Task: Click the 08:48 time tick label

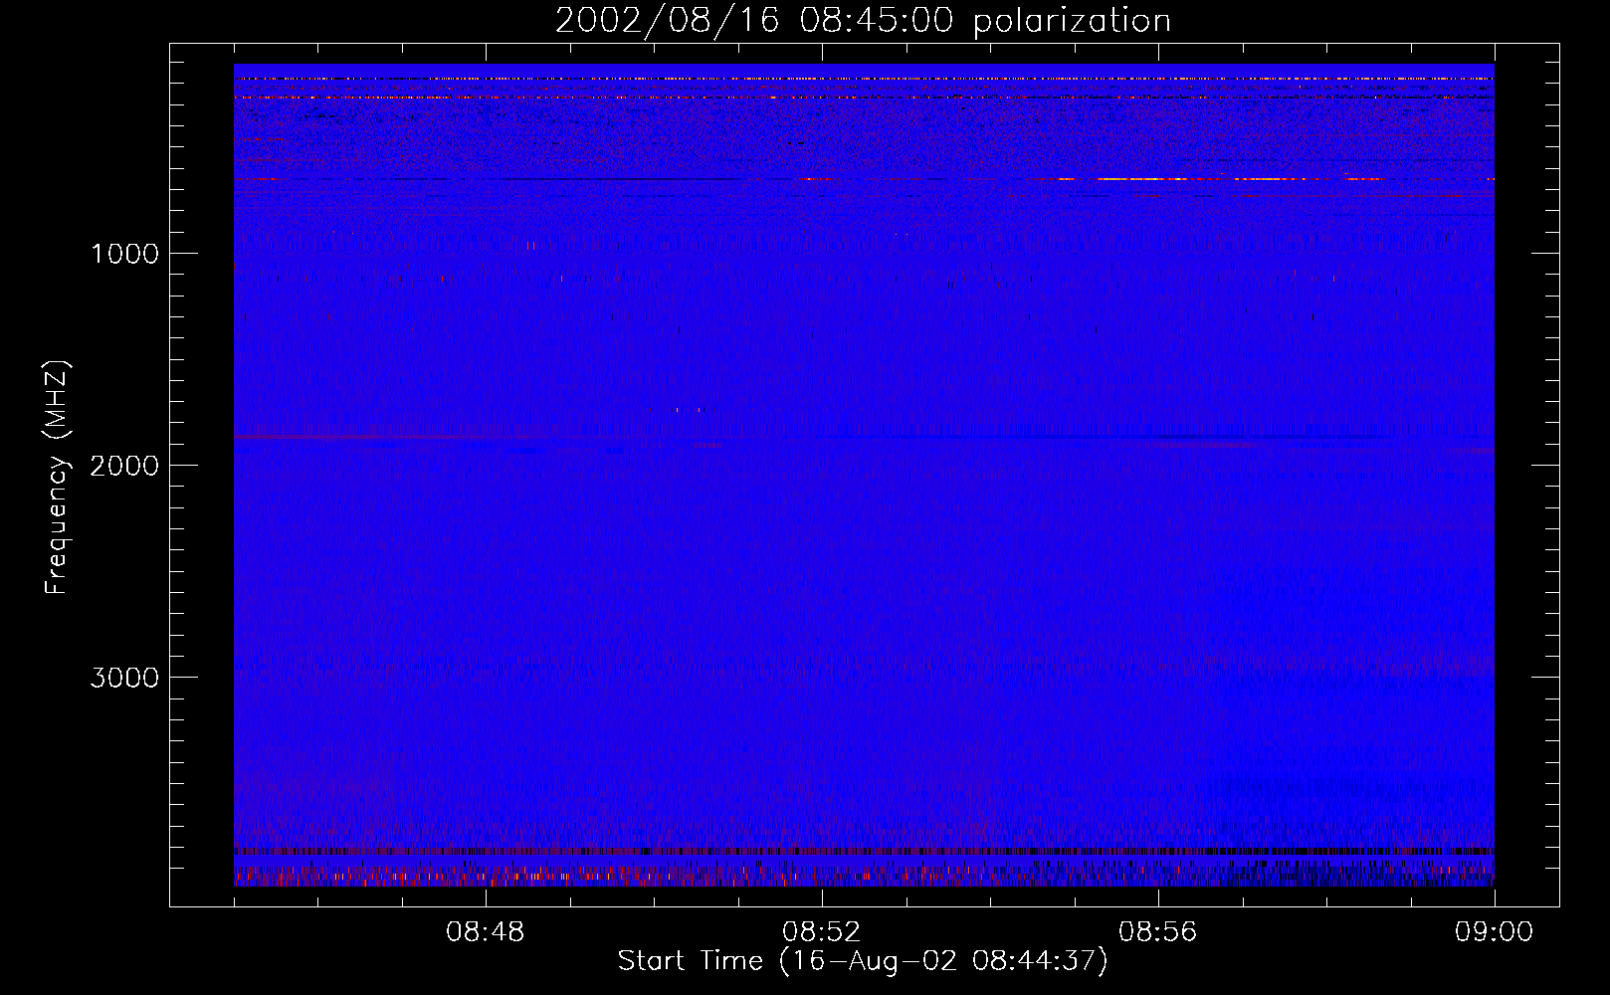Action: click(x=486, y=932)
